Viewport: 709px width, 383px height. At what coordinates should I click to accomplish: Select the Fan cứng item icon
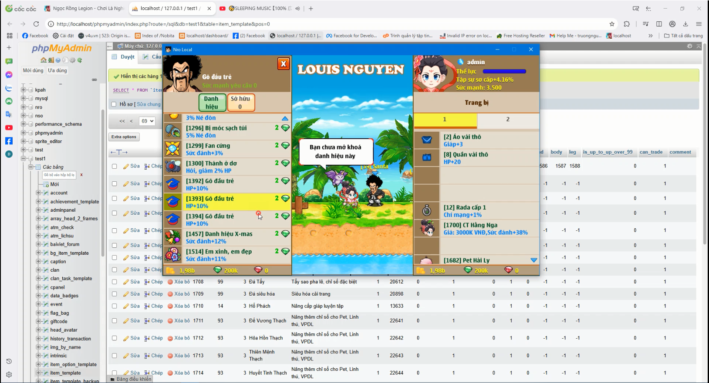173,149
